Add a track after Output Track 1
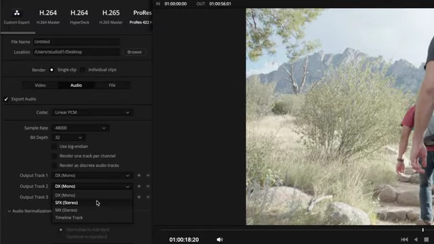This screenshot has height=244, width=434. pyautogui.click(x=139, y=176)
